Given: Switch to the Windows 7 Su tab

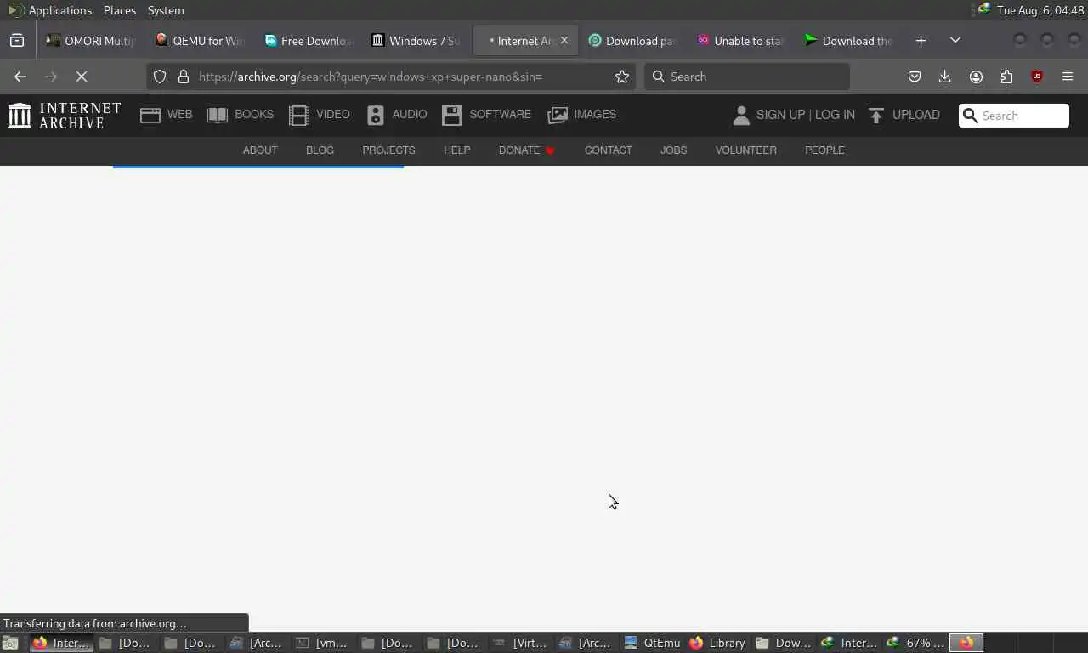Looking at the screenshot, I should [x=416, y=41].
